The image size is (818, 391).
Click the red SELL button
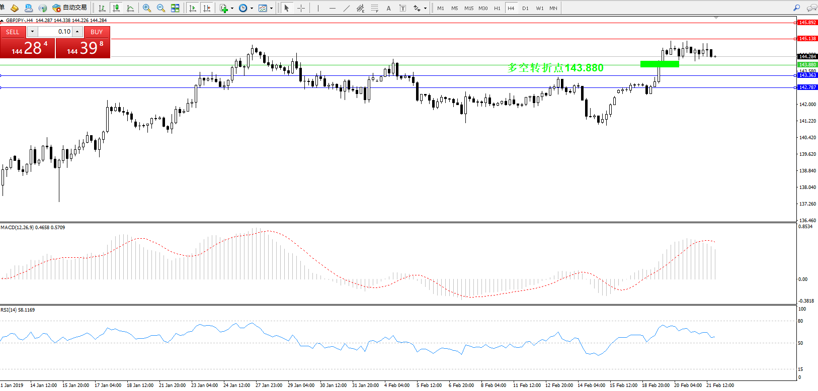(x=13, y=32)
